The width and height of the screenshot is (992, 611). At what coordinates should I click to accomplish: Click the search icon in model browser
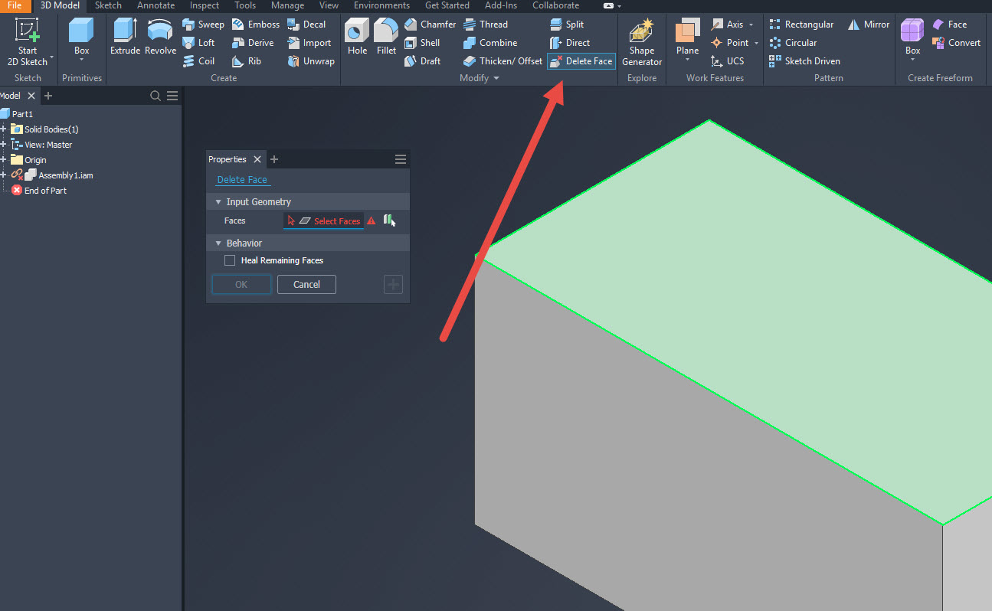[155, 95]
